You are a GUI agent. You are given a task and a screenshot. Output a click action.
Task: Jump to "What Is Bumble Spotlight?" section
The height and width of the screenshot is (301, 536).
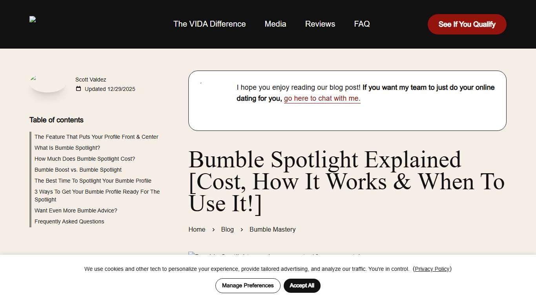(67, 148)
